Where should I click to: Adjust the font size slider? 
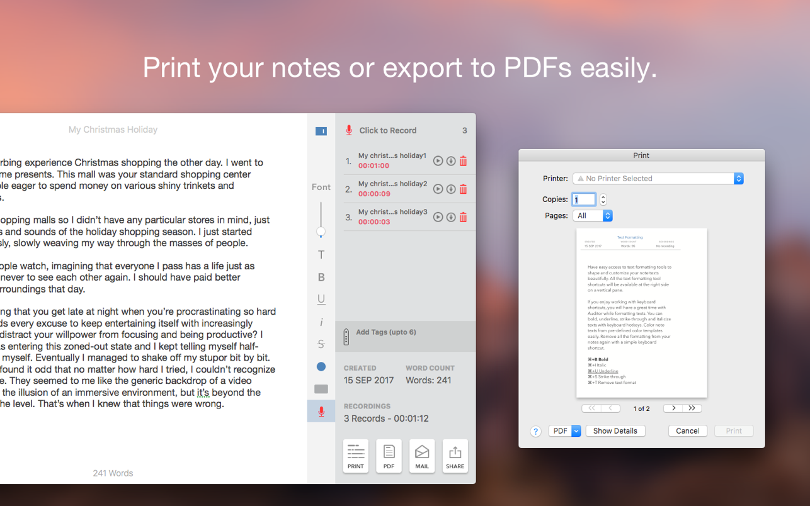point(321,232)
